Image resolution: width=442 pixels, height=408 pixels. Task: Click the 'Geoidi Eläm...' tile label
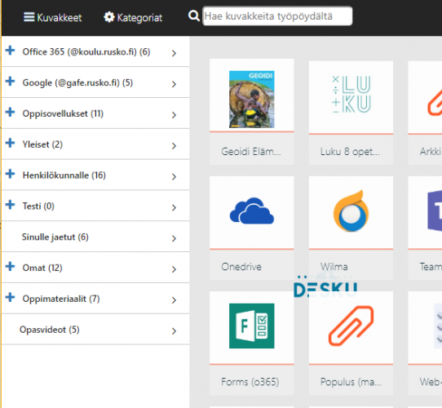tap(251, 152)
